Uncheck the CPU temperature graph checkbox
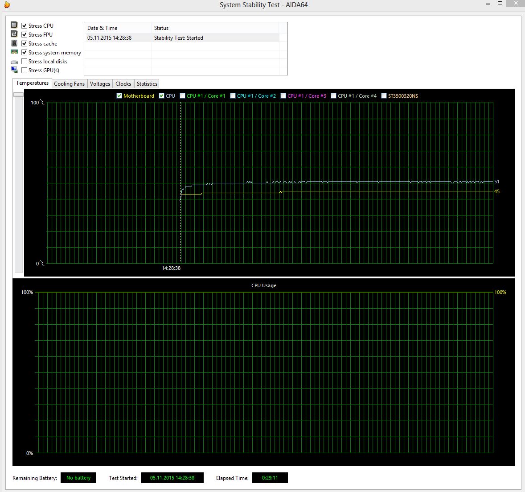Viewport: 525px width, 492px height. pyautogui.click(x=161, y=96)
